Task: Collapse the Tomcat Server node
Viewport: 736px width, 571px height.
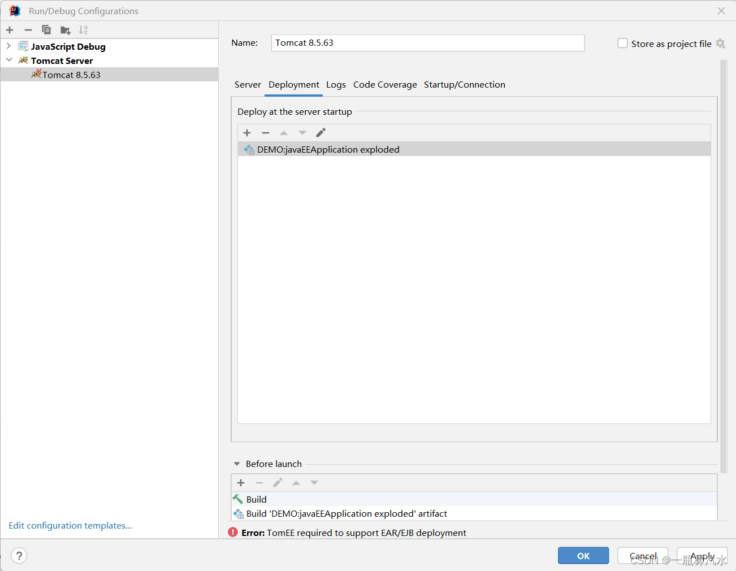Action: pyautogui.click(x=8, y=59)
